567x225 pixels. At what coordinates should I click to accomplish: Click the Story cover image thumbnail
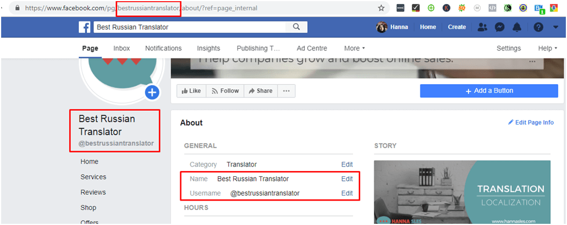coord(462,192)
